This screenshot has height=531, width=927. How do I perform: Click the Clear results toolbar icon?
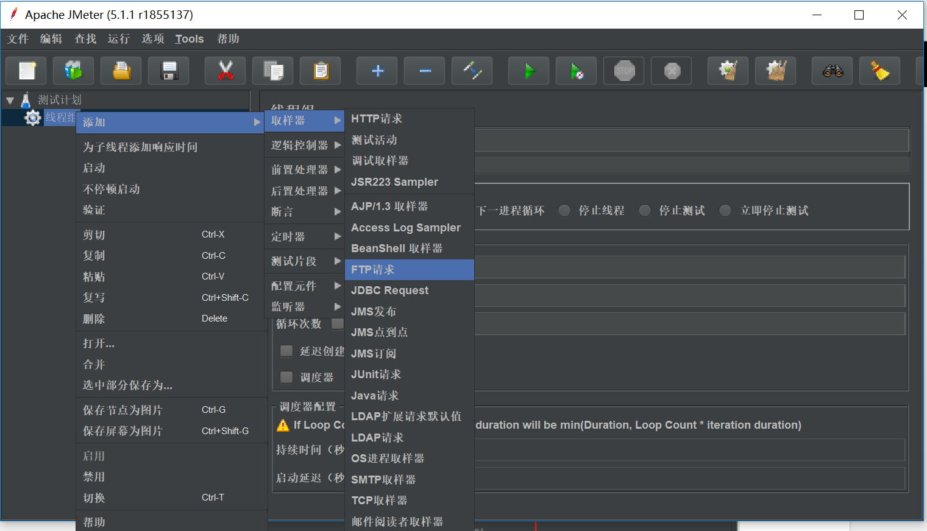pyautogui.click(x=728, y=71)
